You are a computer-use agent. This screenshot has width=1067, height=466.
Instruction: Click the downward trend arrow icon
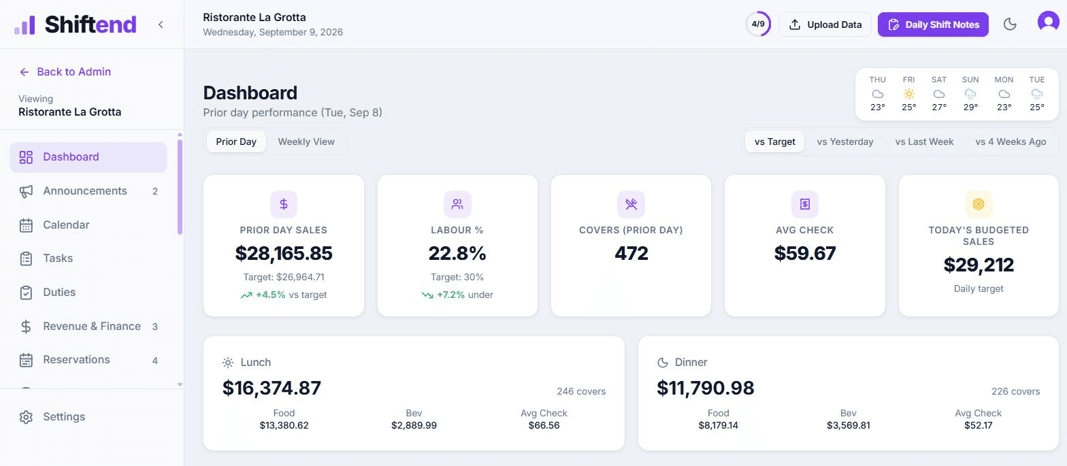click(427, 295)
